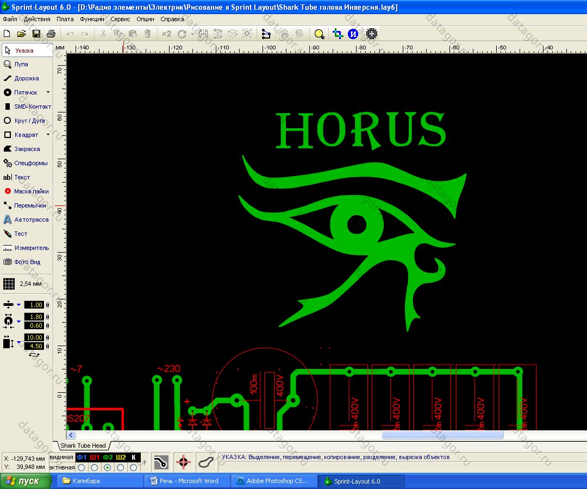Click the SMD pad width value 10.00
The height and width of the screenshot is (489, 587).
coord(34,337)
